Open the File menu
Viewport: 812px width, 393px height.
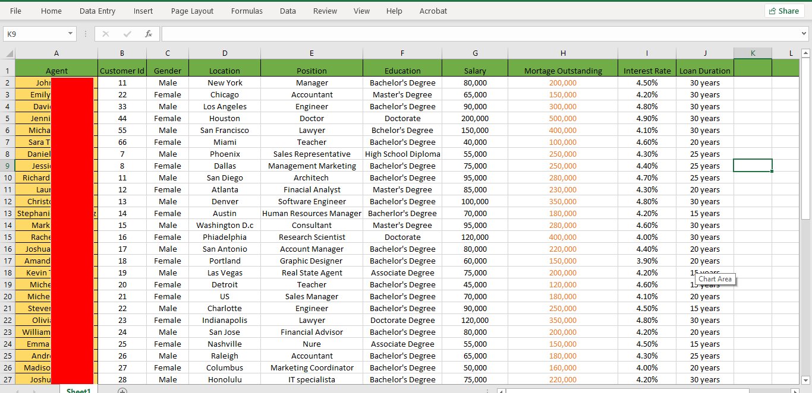tap(15, 11)
